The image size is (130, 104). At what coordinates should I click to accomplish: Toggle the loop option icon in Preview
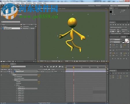tap(126, 25)
